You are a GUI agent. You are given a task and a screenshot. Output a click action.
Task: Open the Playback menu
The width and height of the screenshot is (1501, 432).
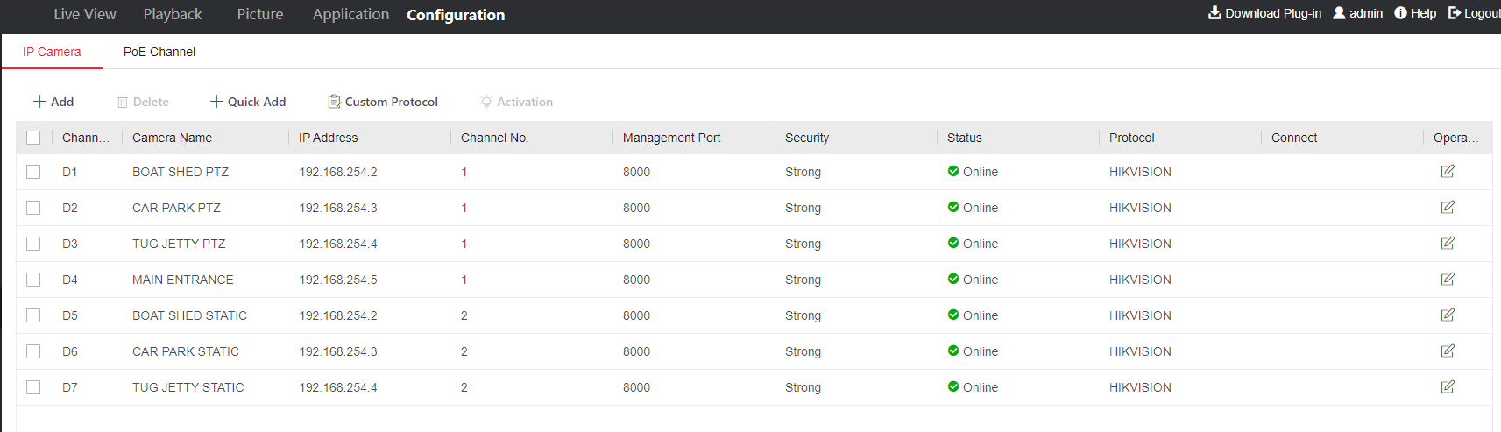[x=173, y=14]
